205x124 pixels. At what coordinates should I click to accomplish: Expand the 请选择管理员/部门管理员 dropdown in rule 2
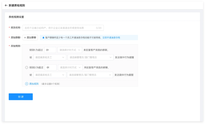click(90, 75)
